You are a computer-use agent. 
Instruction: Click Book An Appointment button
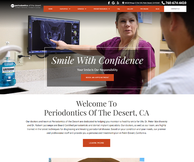97,77
